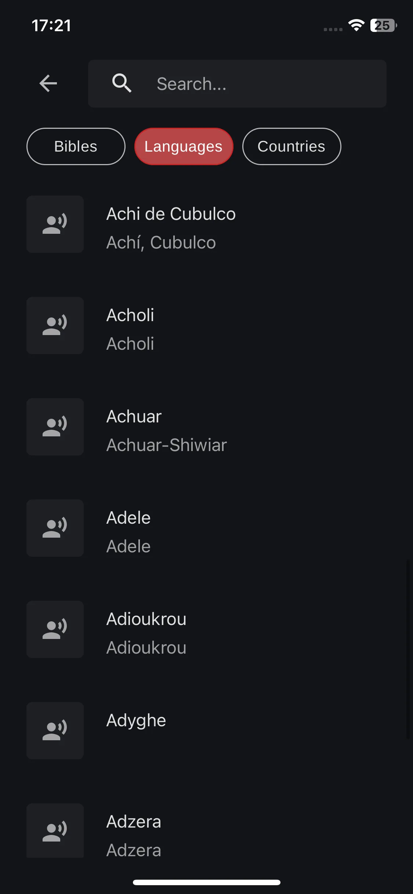Select the Languages filter tab

184,146
